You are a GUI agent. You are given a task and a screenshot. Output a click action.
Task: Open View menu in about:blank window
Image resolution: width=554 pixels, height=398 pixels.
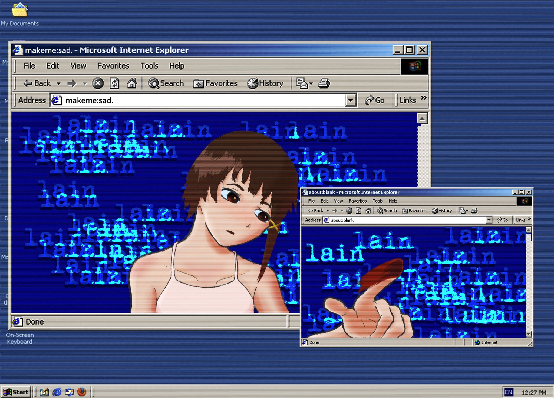point(338,201)
